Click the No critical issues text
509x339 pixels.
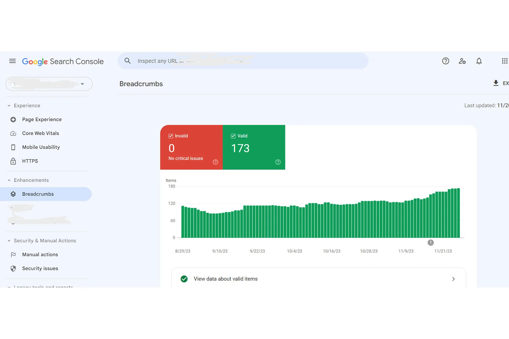click(186, 158)
